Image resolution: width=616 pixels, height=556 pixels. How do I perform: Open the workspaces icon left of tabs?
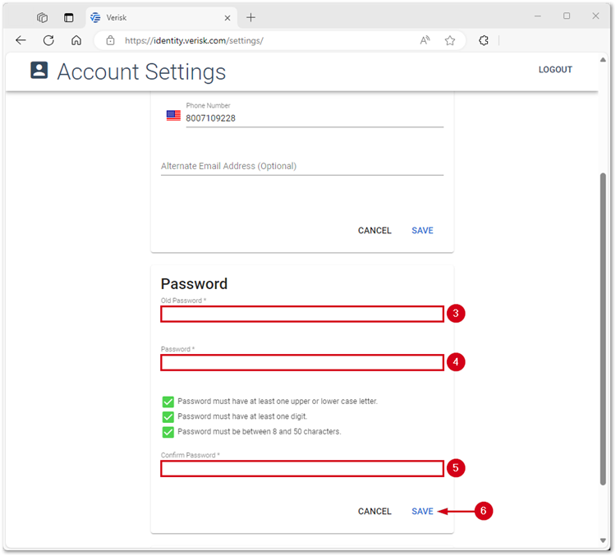coord(43,17)
